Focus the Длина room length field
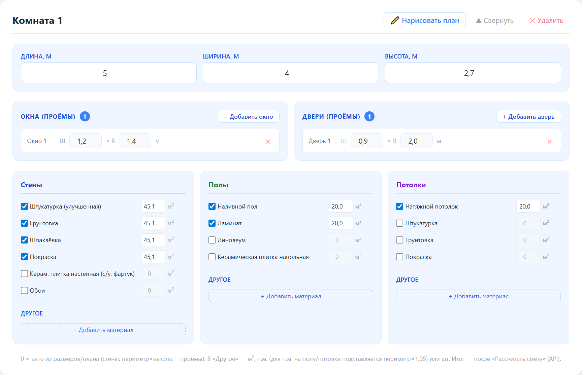 click(108, 73)
